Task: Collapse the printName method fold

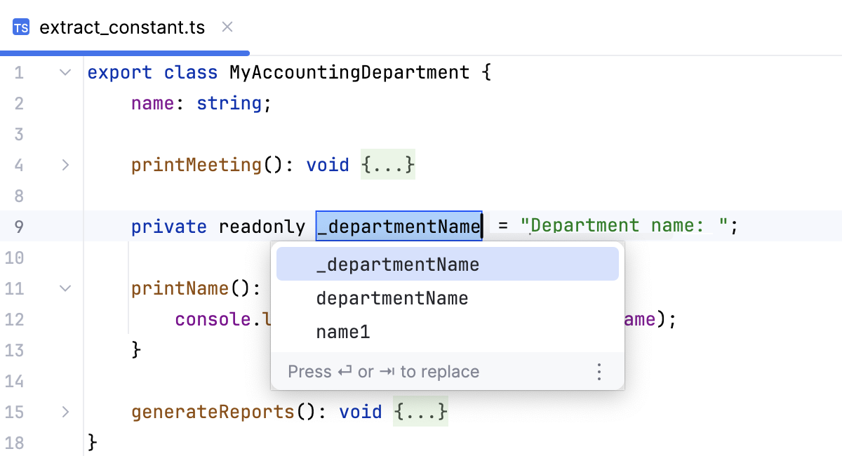Action: pos(65,288)
